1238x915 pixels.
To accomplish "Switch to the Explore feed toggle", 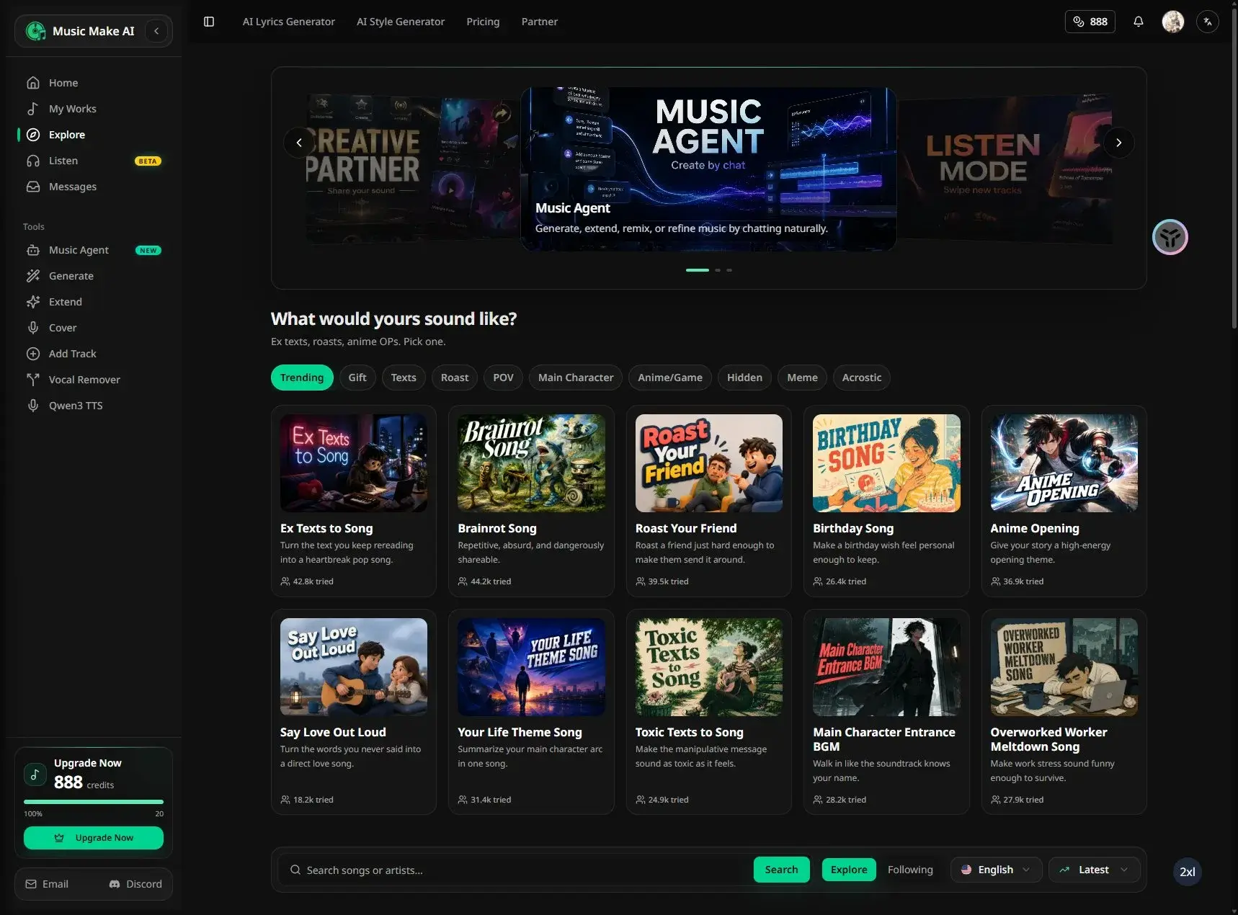I will click(x=849, y=870).
